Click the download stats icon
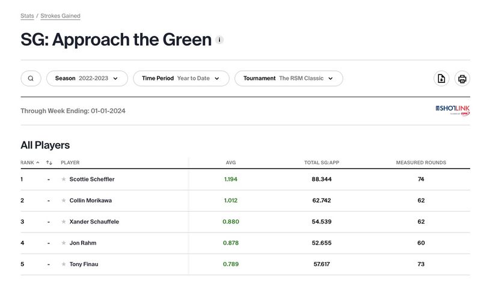 (441, 79)
